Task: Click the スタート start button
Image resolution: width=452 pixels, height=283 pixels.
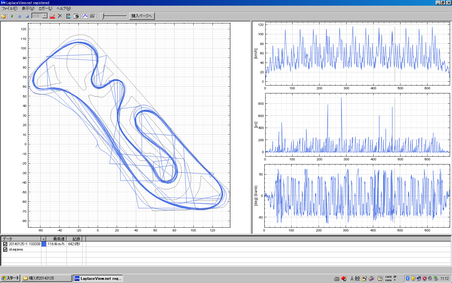Action: pos(10,278)
